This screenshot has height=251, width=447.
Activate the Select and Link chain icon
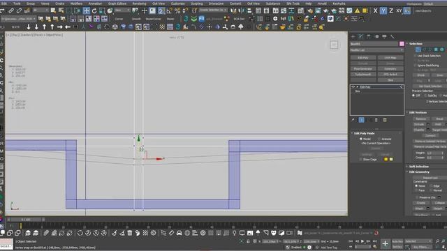pyautogui.click(x=11, y=11)
